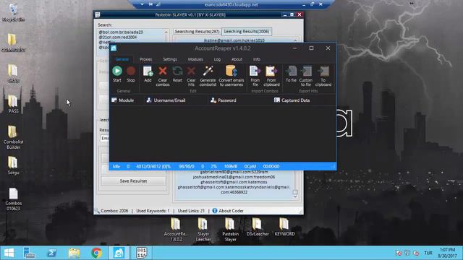
Task: Open the Generate combolist wand tool
Action: 208,76
